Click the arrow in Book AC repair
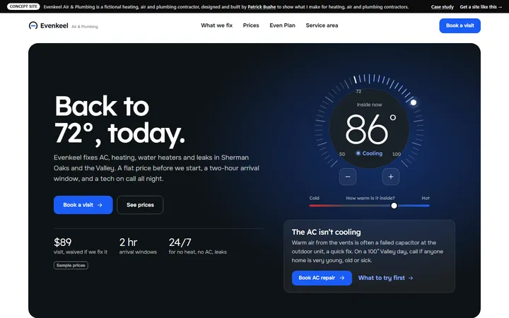Screen dimensions: 509x318 (342, 278)
